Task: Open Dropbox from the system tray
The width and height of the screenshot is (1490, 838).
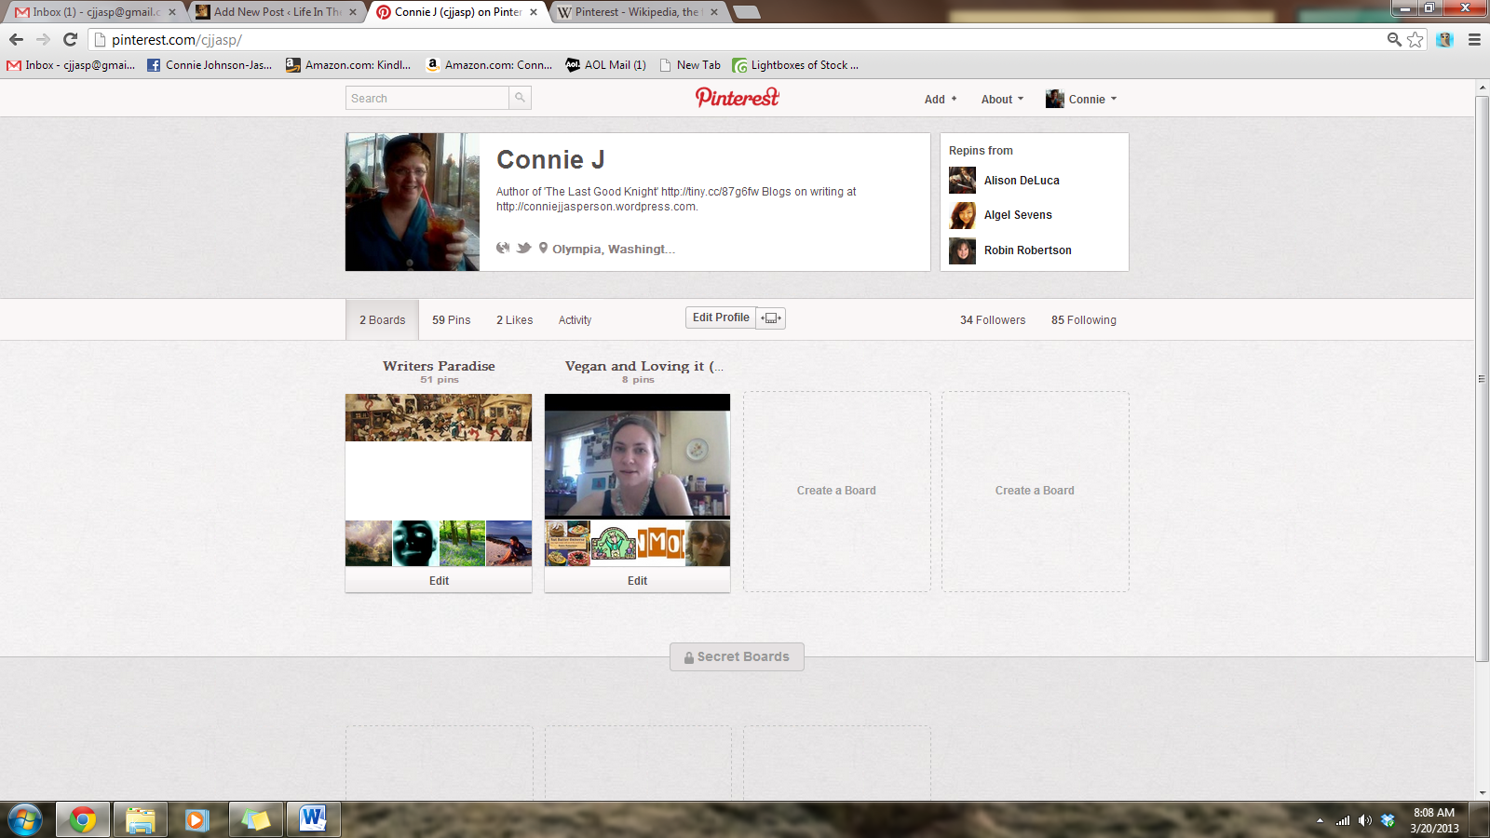Action: pos(1388,820)
